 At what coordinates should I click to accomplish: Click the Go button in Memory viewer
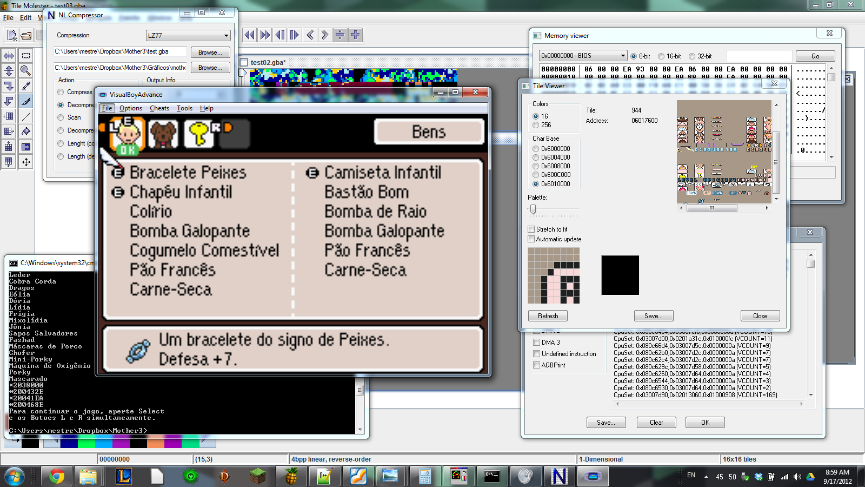(815, 56)
